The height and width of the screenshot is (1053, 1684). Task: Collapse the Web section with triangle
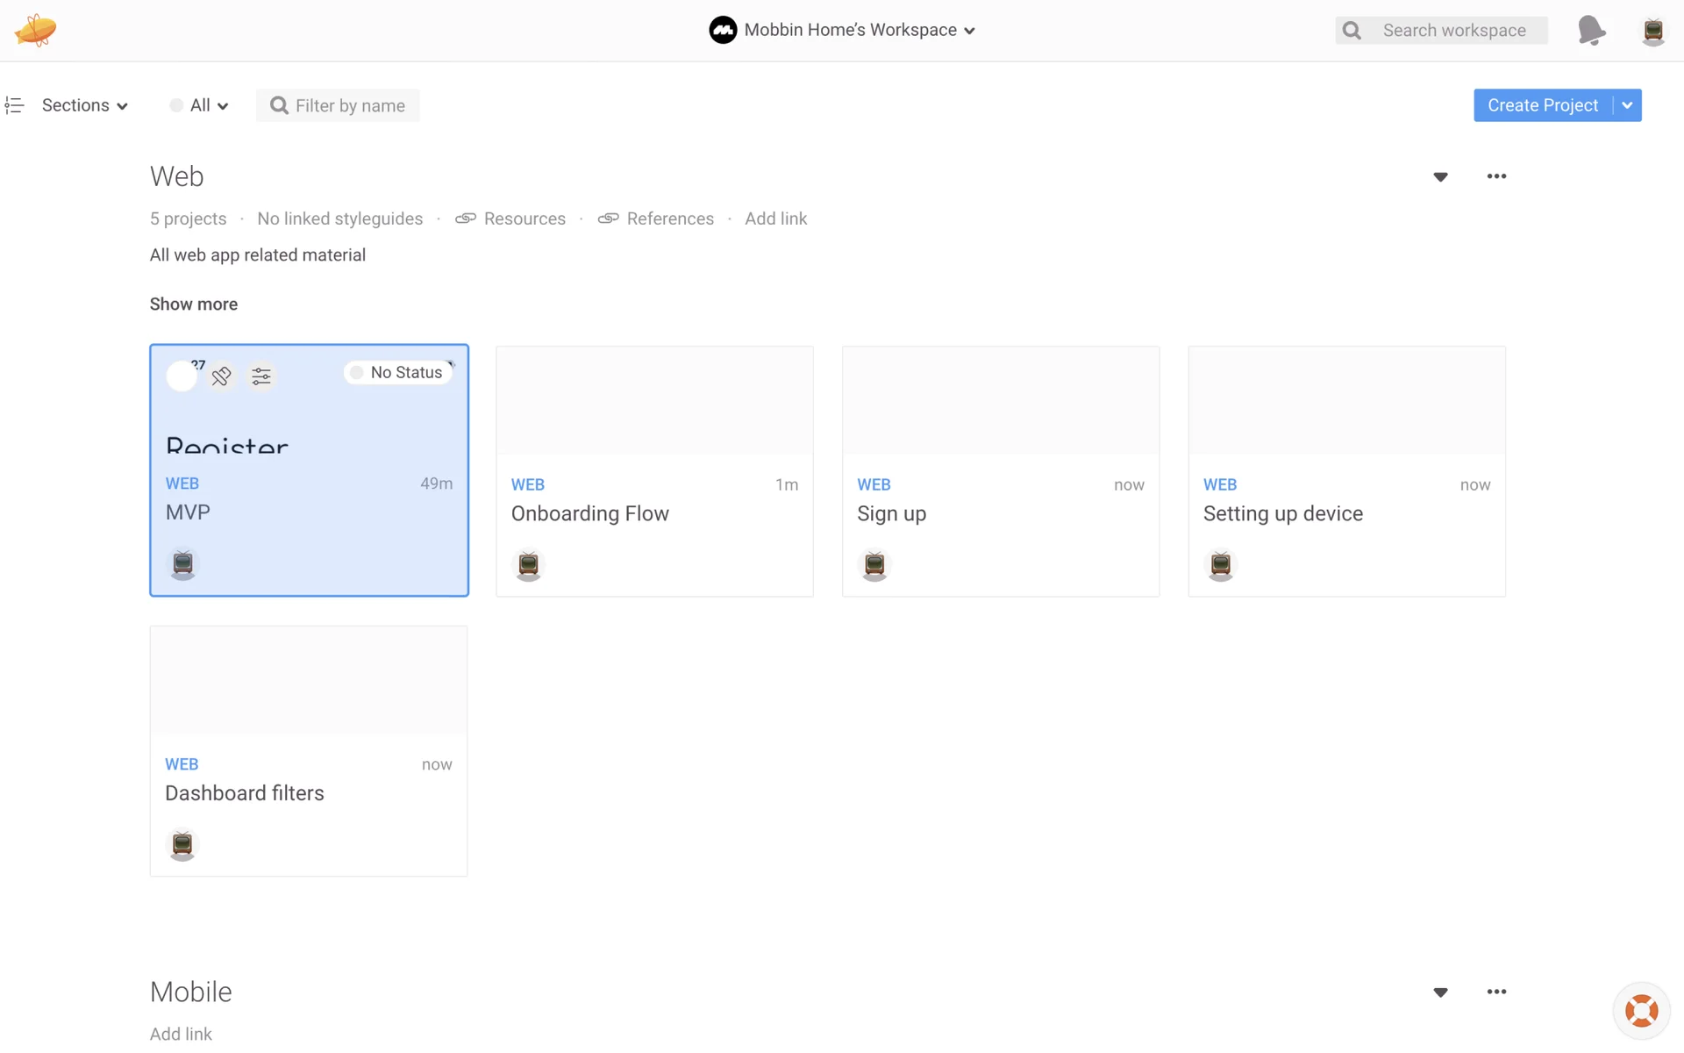tap(1440, 177)
